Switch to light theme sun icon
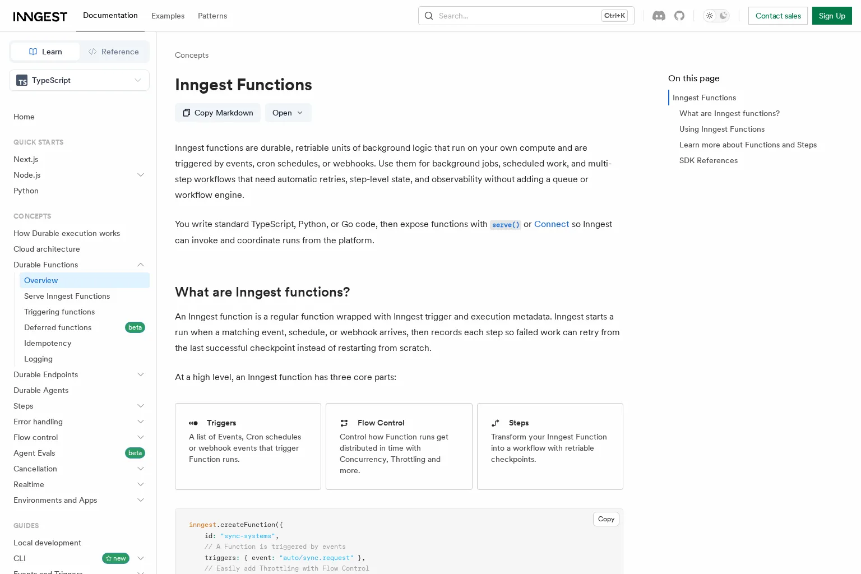This screenshot has width=861, height=574. click(710, 16)
